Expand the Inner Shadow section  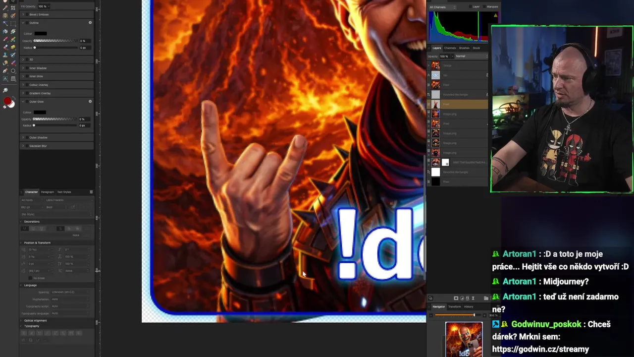point(23,68)
